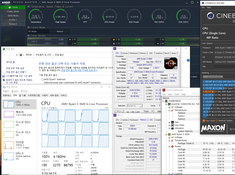This screenshot has width=235, height=175.
Task: Select the TMPIN1 row in HWMonitor
Action: (181, 116)
